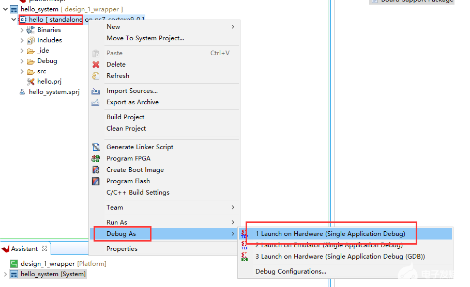Viewport: 470px width, 287px height.
Task: Select Import Sources...
Action: point(165,91)
